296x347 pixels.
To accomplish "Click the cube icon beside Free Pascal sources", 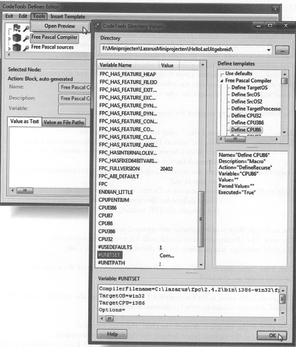I will coord(17,48).
